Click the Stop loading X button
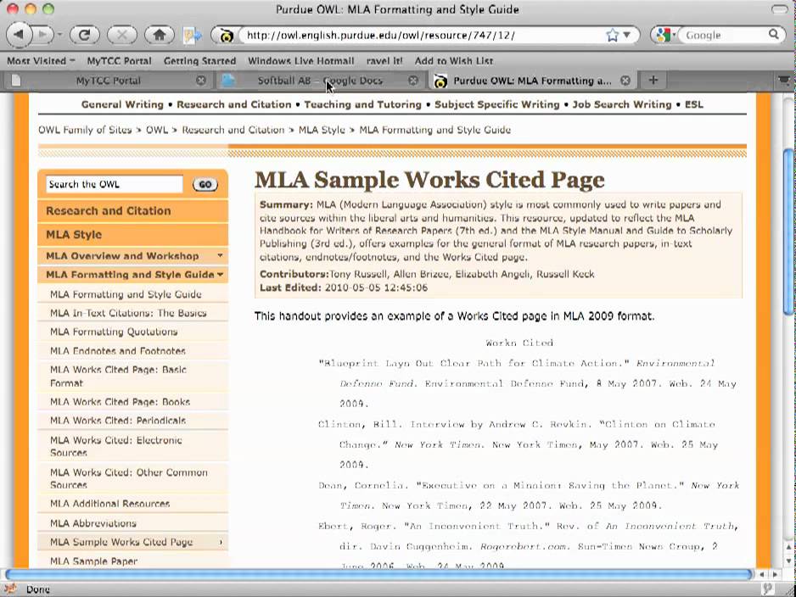Image resolution: width=796 pixels, height=597 pixels. [122, 35]
